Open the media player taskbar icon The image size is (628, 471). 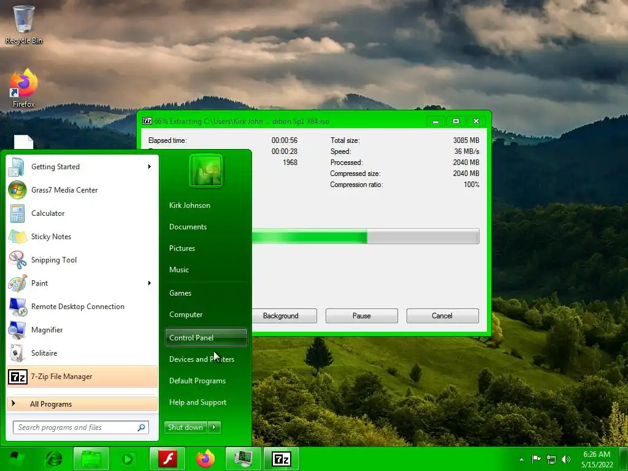point(128,459)
